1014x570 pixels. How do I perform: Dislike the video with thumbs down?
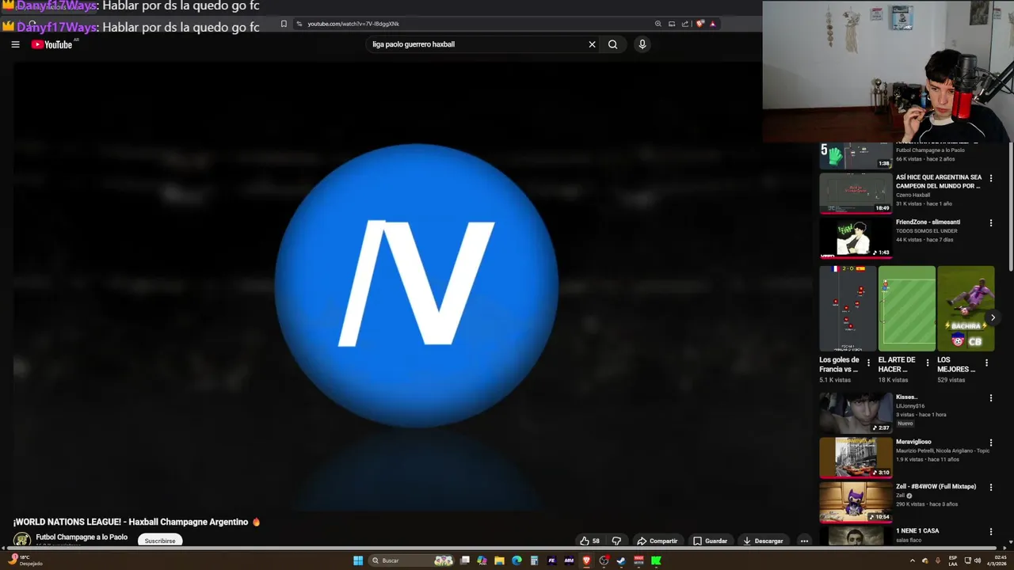[x=616, y=541]
